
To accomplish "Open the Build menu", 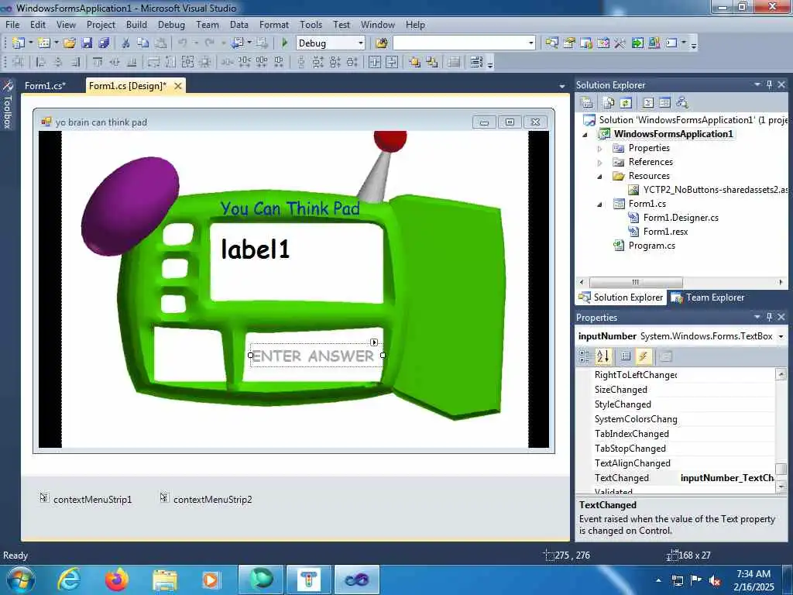I will 136,24.
